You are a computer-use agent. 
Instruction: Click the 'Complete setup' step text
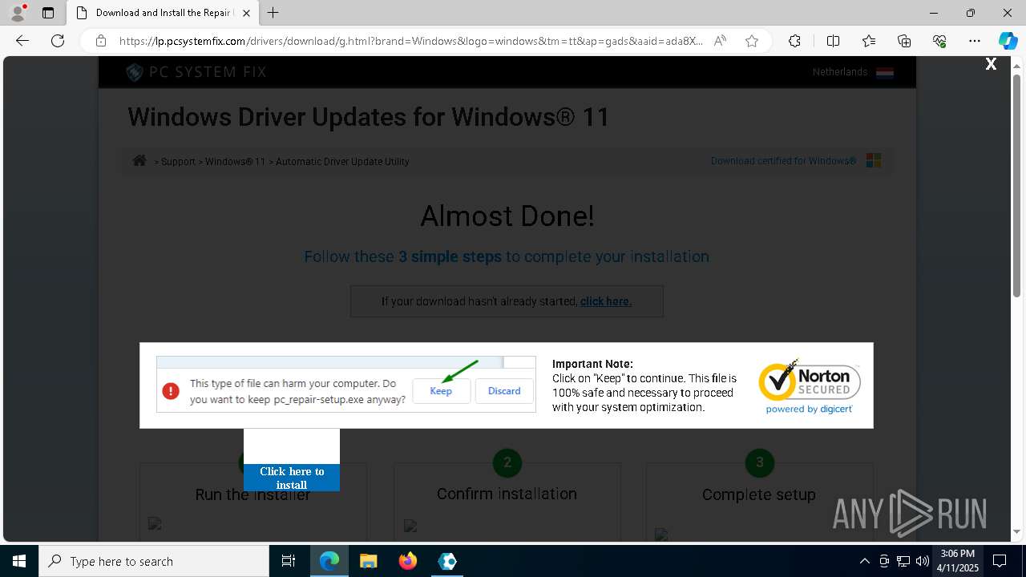point(759,494)
